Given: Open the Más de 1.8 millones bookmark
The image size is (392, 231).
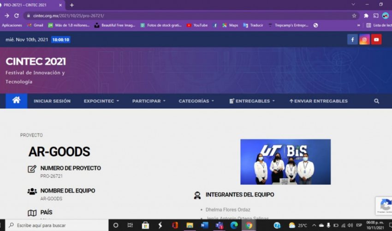Looking at the screenshot, I should coord(69,25).
